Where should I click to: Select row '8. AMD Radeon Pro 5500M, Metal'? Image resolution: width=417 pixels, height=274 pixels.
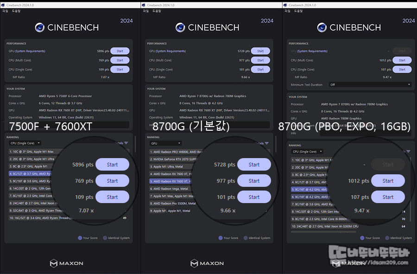(x=173, y=204)
